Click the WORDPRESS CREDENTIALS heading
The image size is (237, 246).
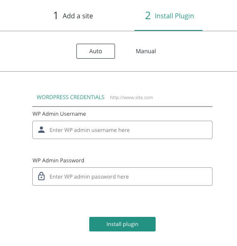(x=71, y=97)
